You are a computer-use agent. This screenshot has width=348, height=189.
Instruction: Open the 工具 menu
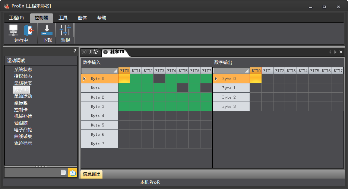pos(63,18)
